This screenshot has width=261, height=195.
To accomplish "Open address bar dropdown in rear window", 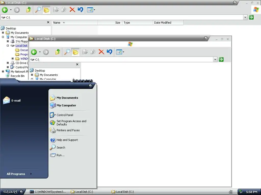I will [245, 17].
